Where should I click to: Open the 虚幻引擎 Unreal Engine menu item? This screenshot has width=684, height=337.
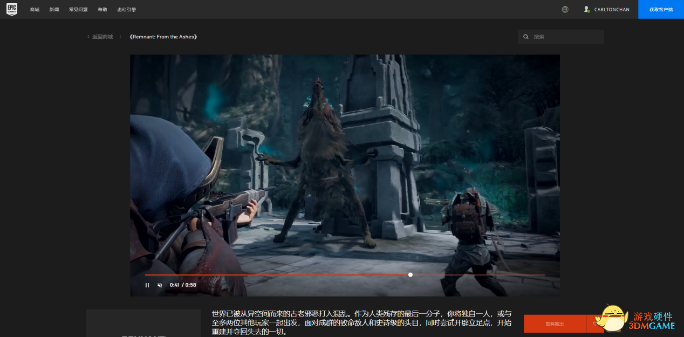tap(127, 10)
